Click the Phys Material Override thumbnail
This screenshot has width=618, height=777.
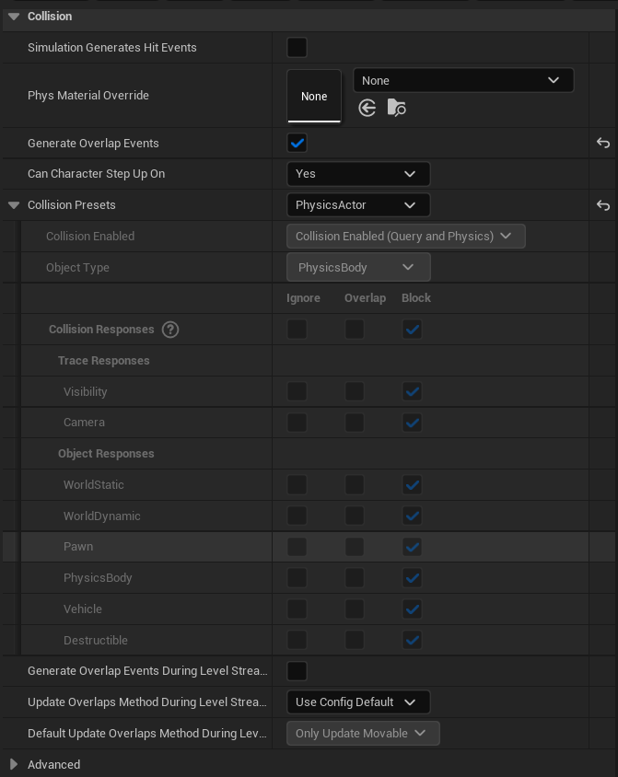point(314,96)
